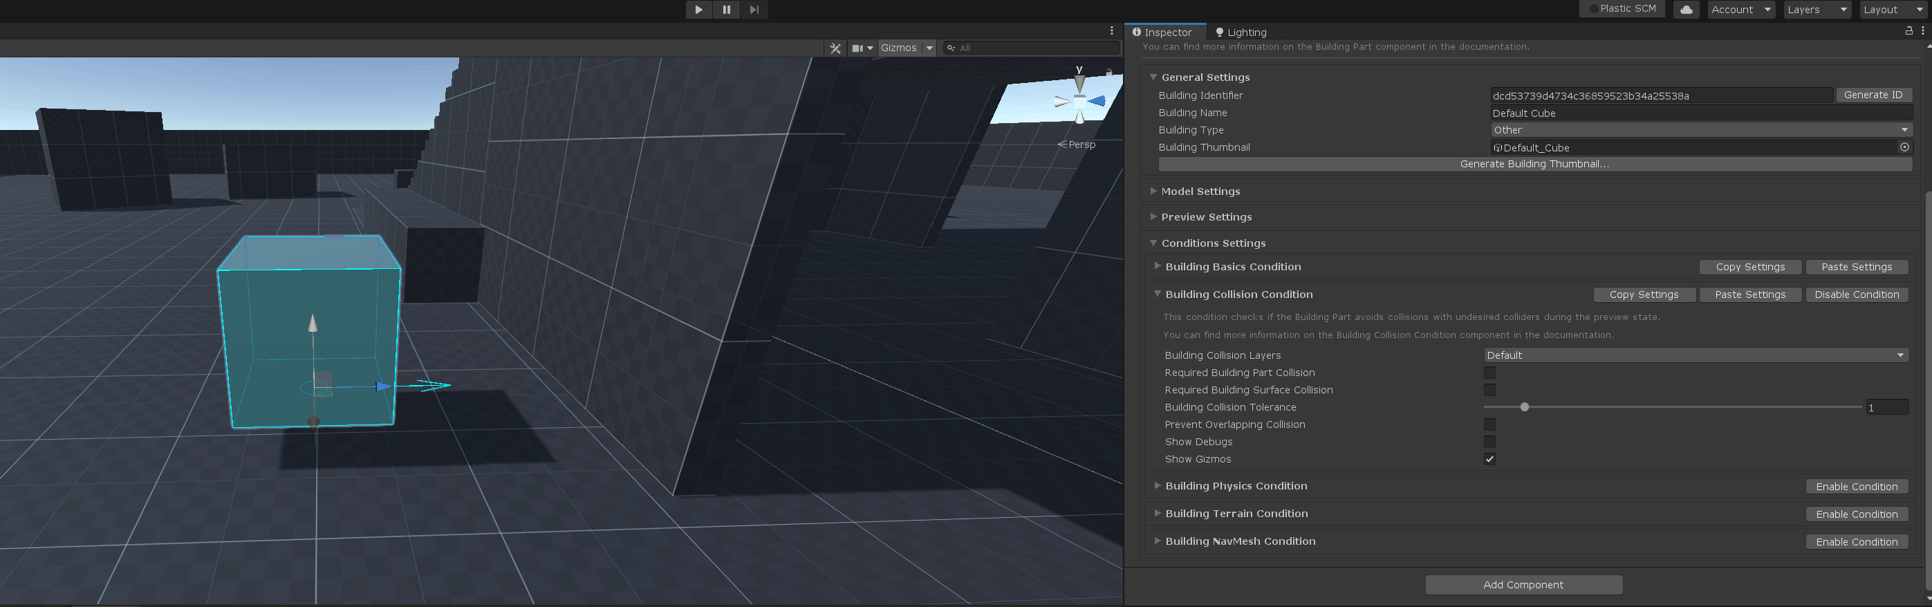Open scene camera settings icon
The image size is (1932, 607).
tap(862, 48)
